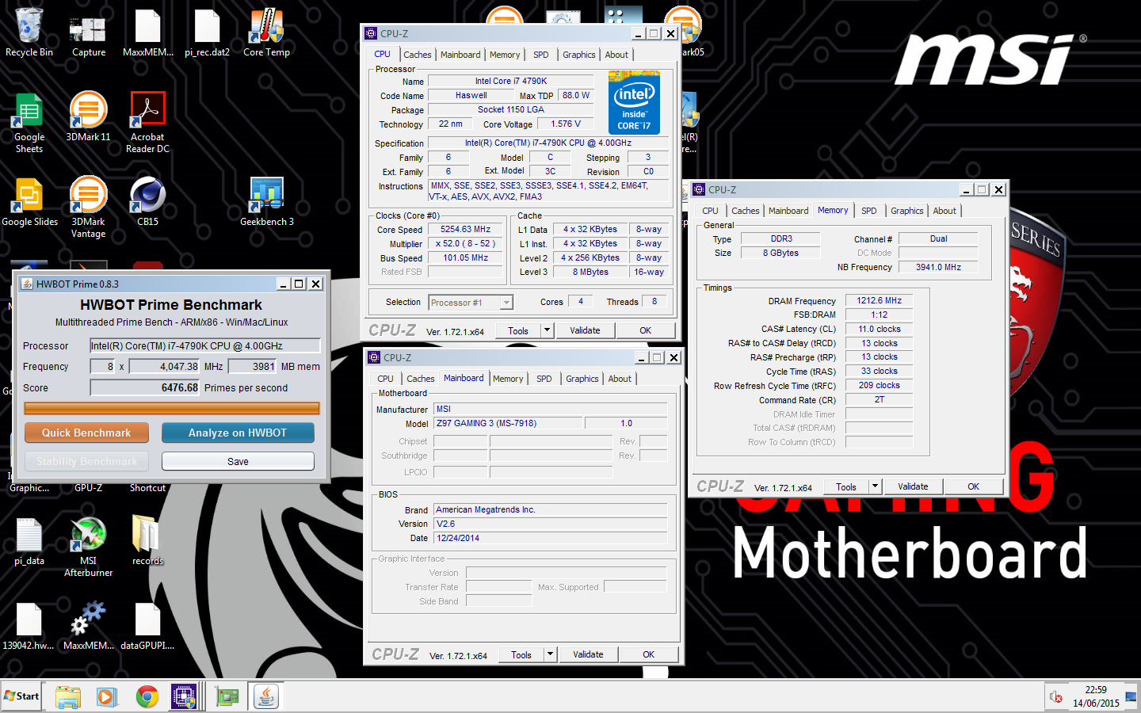
Task: Select CPU tab in Mainboard CPU-Z window
Action: coord(385,379)
